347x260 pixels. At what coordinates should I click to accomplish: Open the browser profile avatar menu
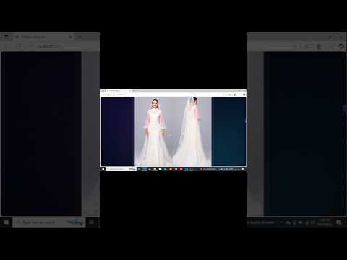coord(244,95)
